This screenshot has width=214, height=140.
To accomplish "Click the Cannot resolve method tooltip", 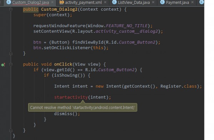I will 83,108.
